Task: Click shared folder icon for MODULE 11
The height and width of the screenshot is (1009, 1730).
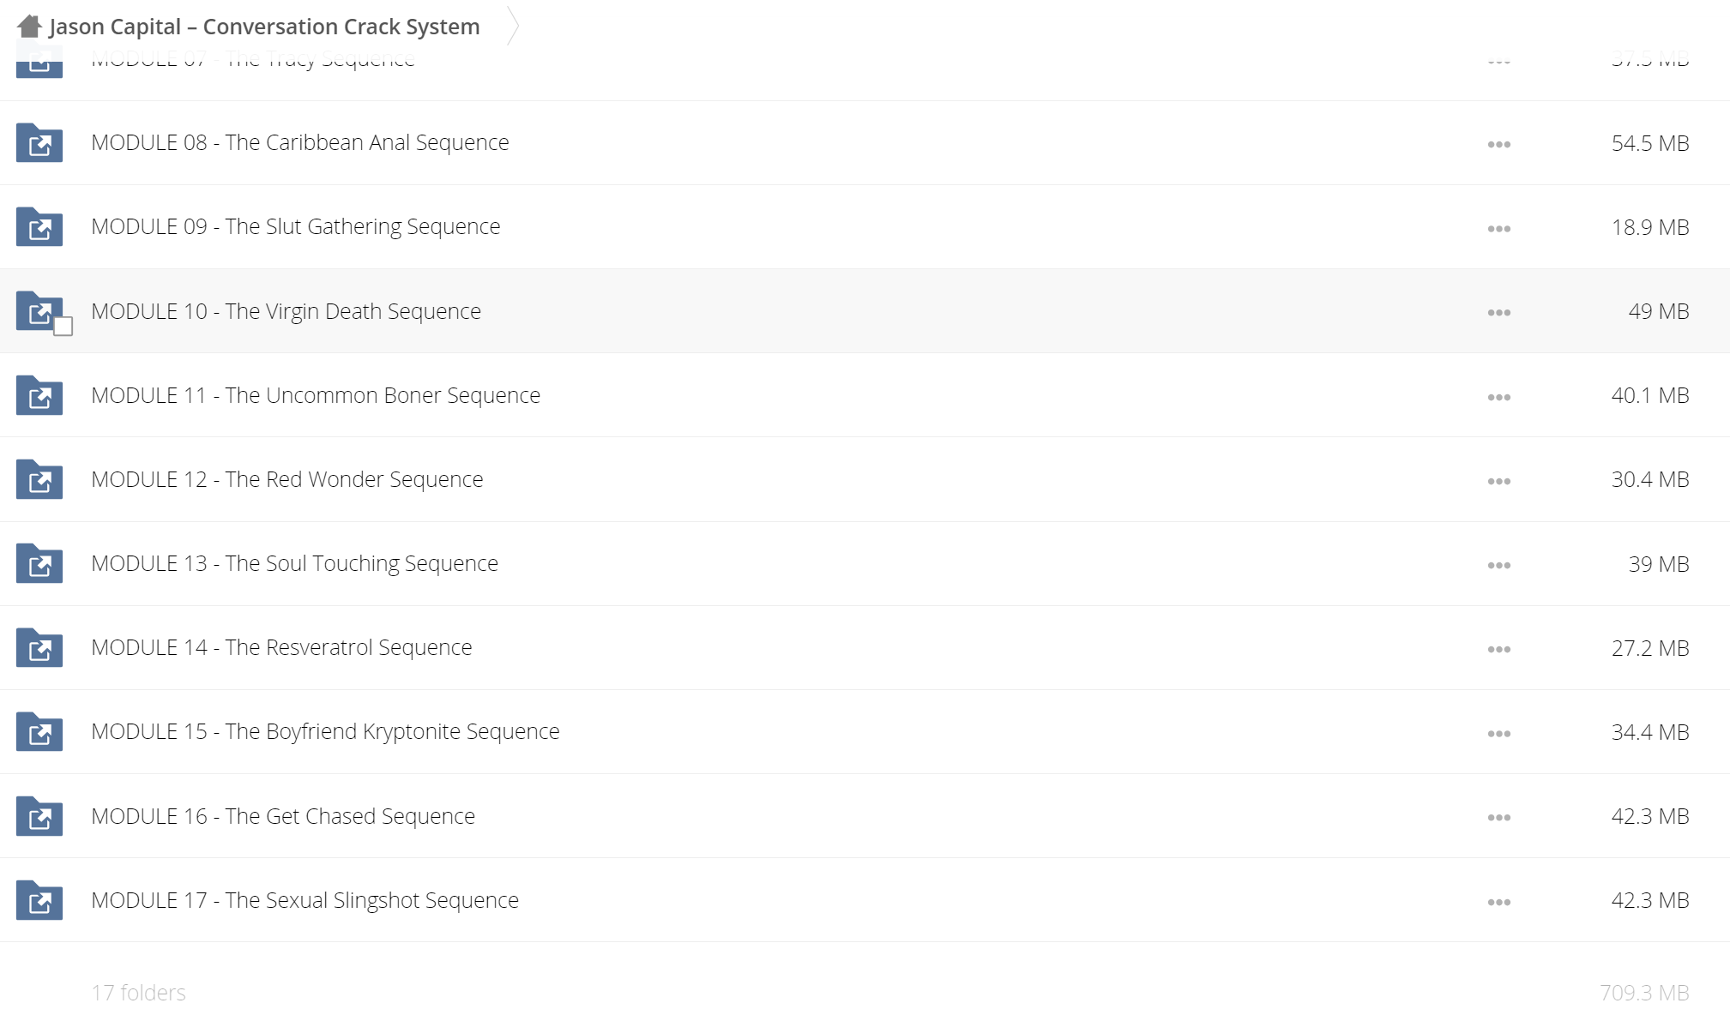Action: click(39, 395)
